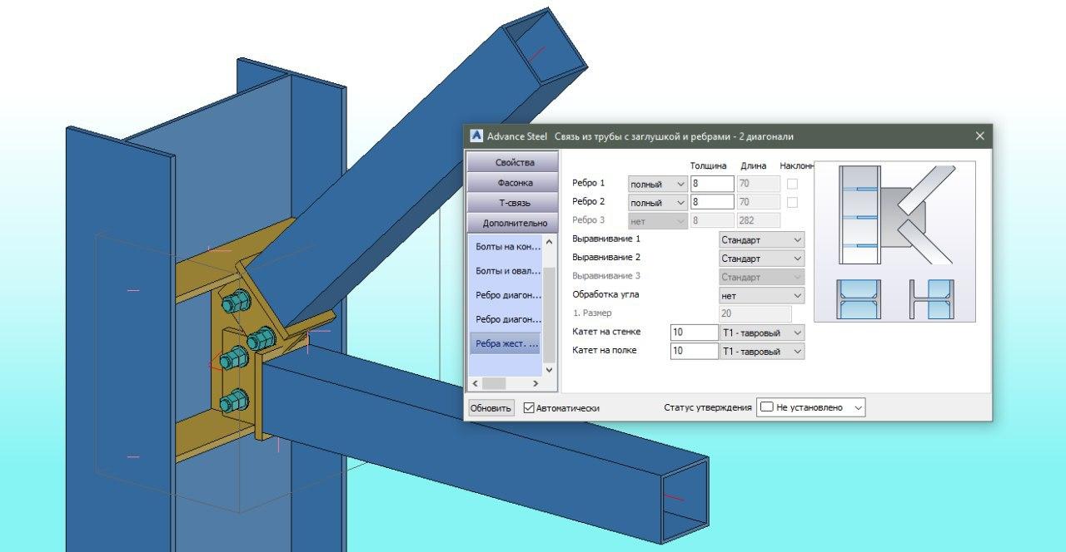Close the Advance Steel dialog window
1066x552 pixels.
979,136
